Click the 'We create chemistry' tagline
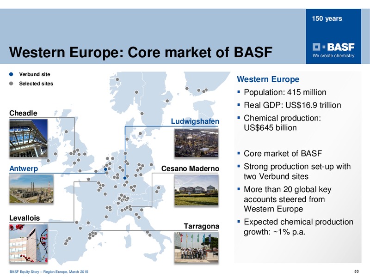The image size is (370, 277). coord(333,56)
